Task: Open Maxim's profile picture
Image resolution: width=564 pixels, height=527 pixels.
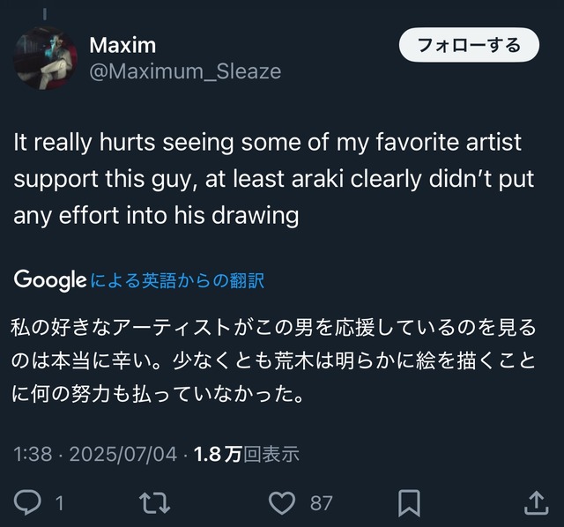Action: (x=44, y=57)
